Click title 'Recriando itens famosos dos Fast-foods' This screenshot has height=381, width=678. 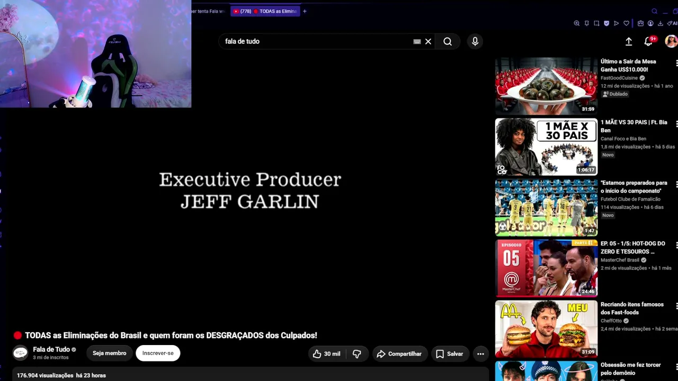632,309
